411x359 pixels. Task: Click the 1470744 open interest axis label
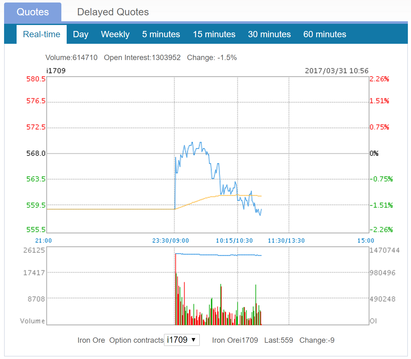(x=384, y=250)
